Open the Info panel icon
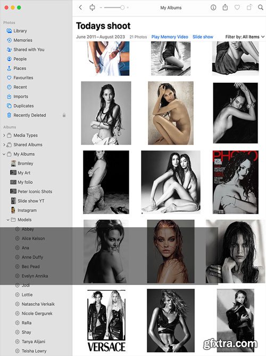The width and height of the screenshot is (266, 356). [x=213, y=7]
